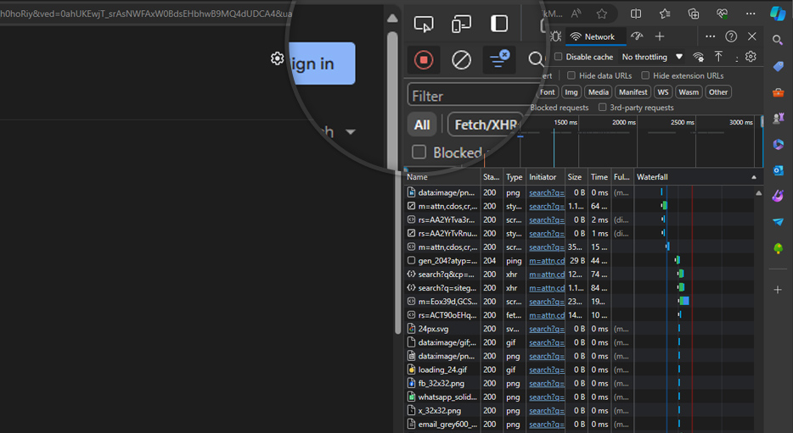Viewport: 793px width, 433px height.
Task: Enable the Disable cache checkbox
Action: coord(559,57)
